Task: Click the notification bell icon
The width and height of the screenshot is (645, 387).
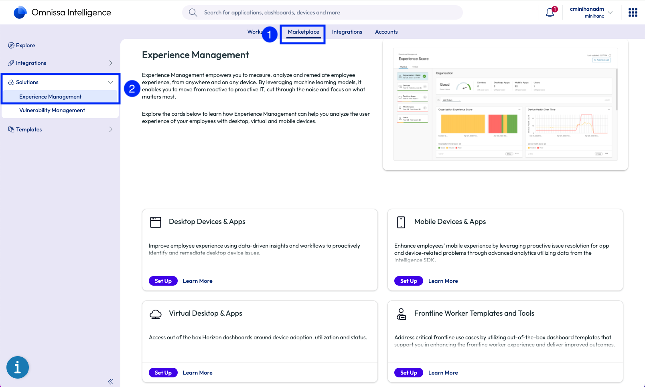Action: 550,13
